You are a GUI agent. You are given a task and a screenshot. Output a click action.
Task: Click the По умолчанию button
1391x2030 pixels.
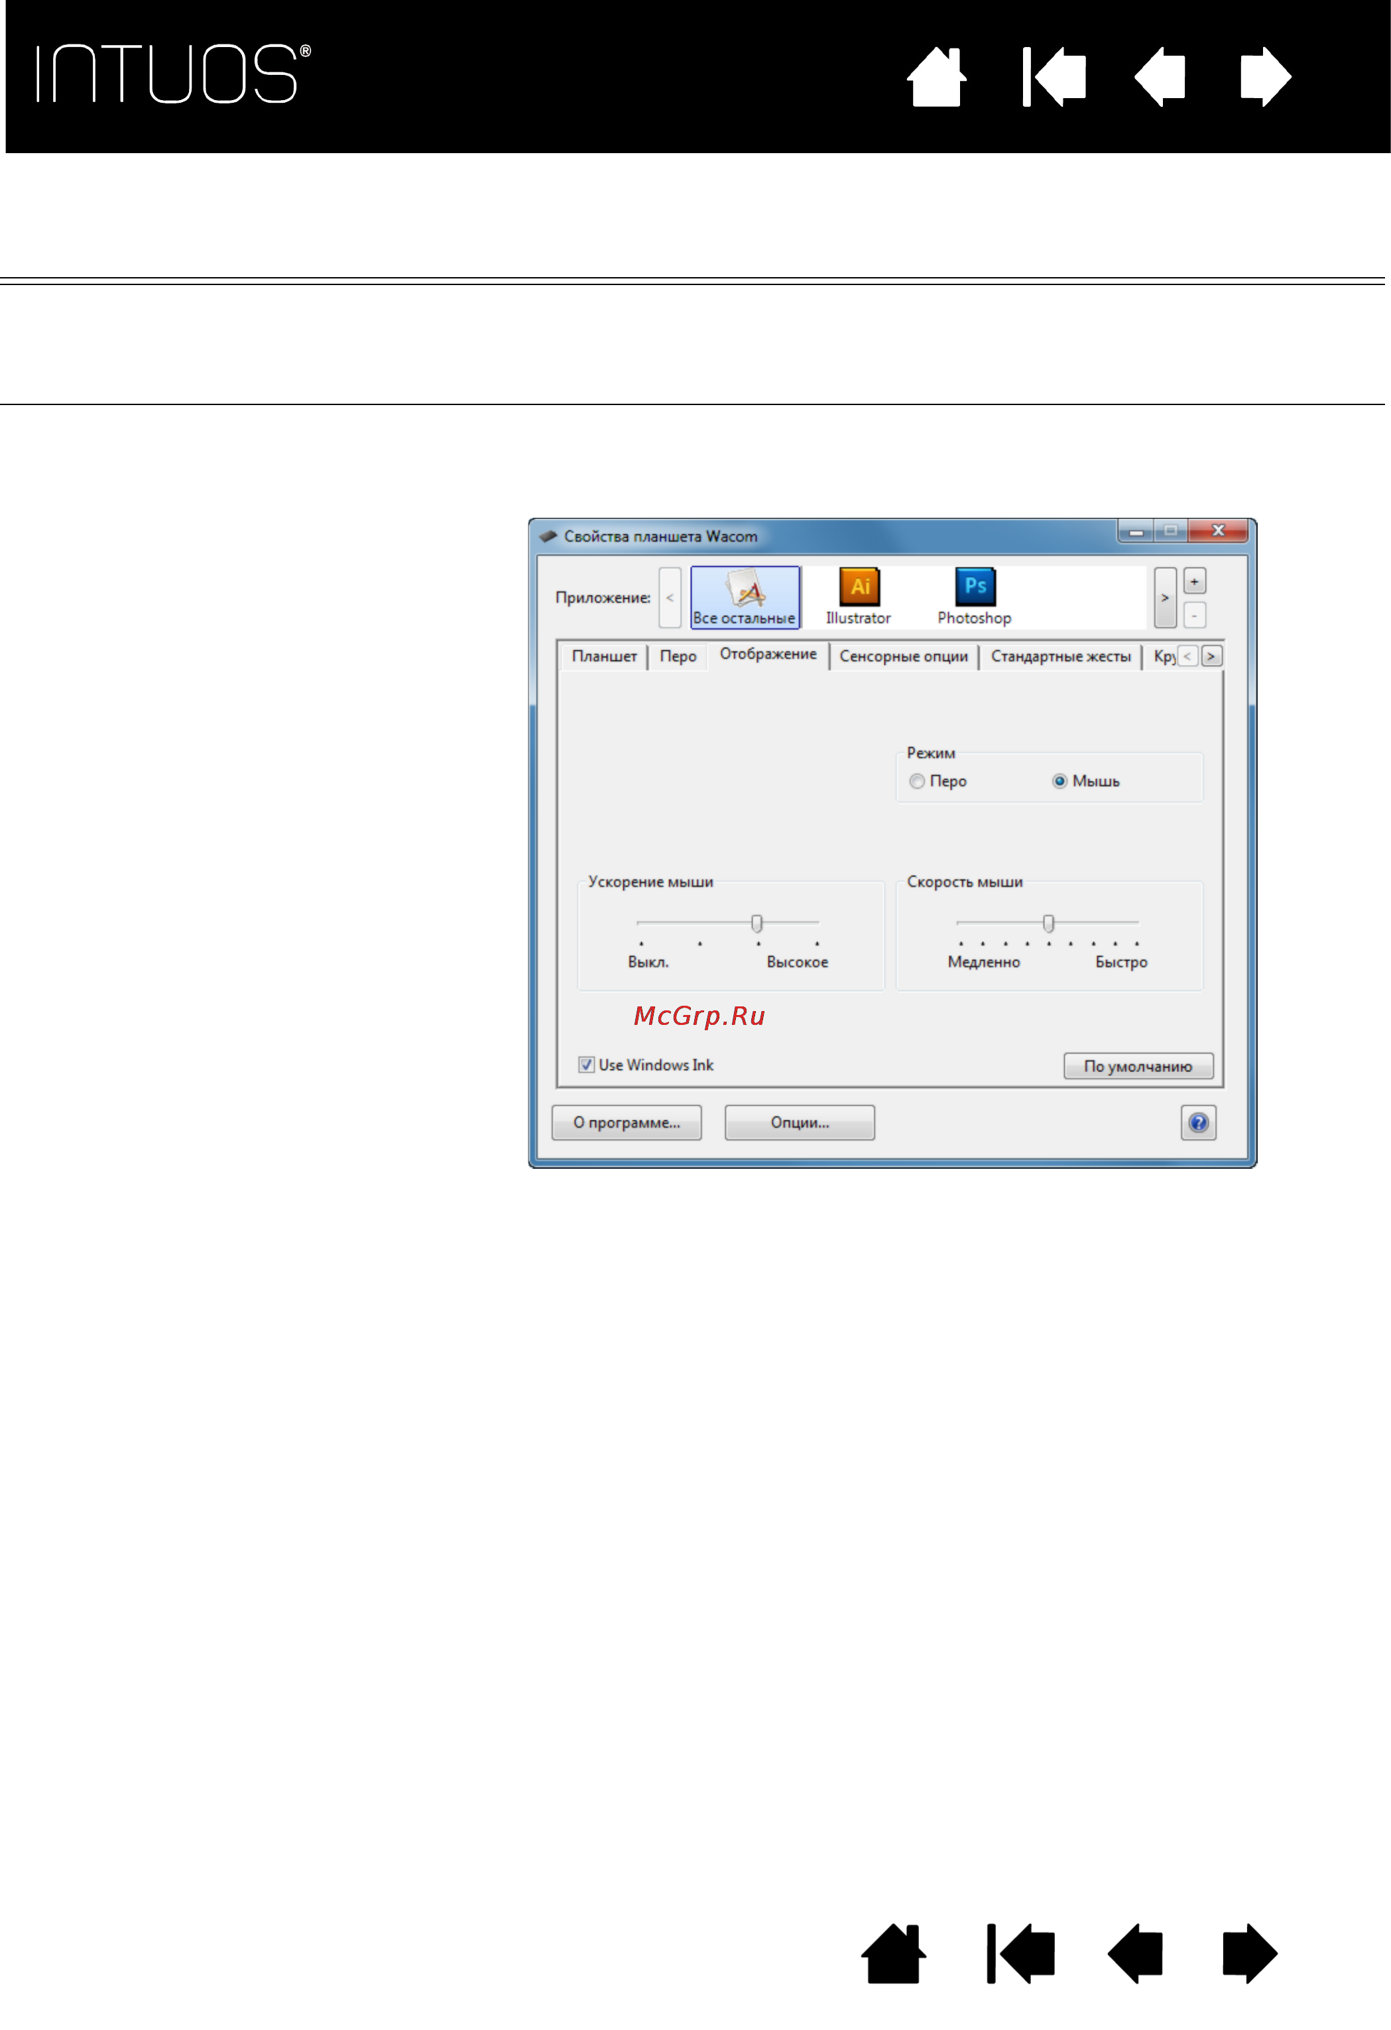tap(1138, 1065)
